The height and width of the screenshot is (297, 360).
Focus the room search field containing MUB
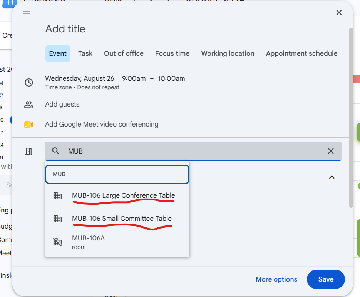[193, 151]
